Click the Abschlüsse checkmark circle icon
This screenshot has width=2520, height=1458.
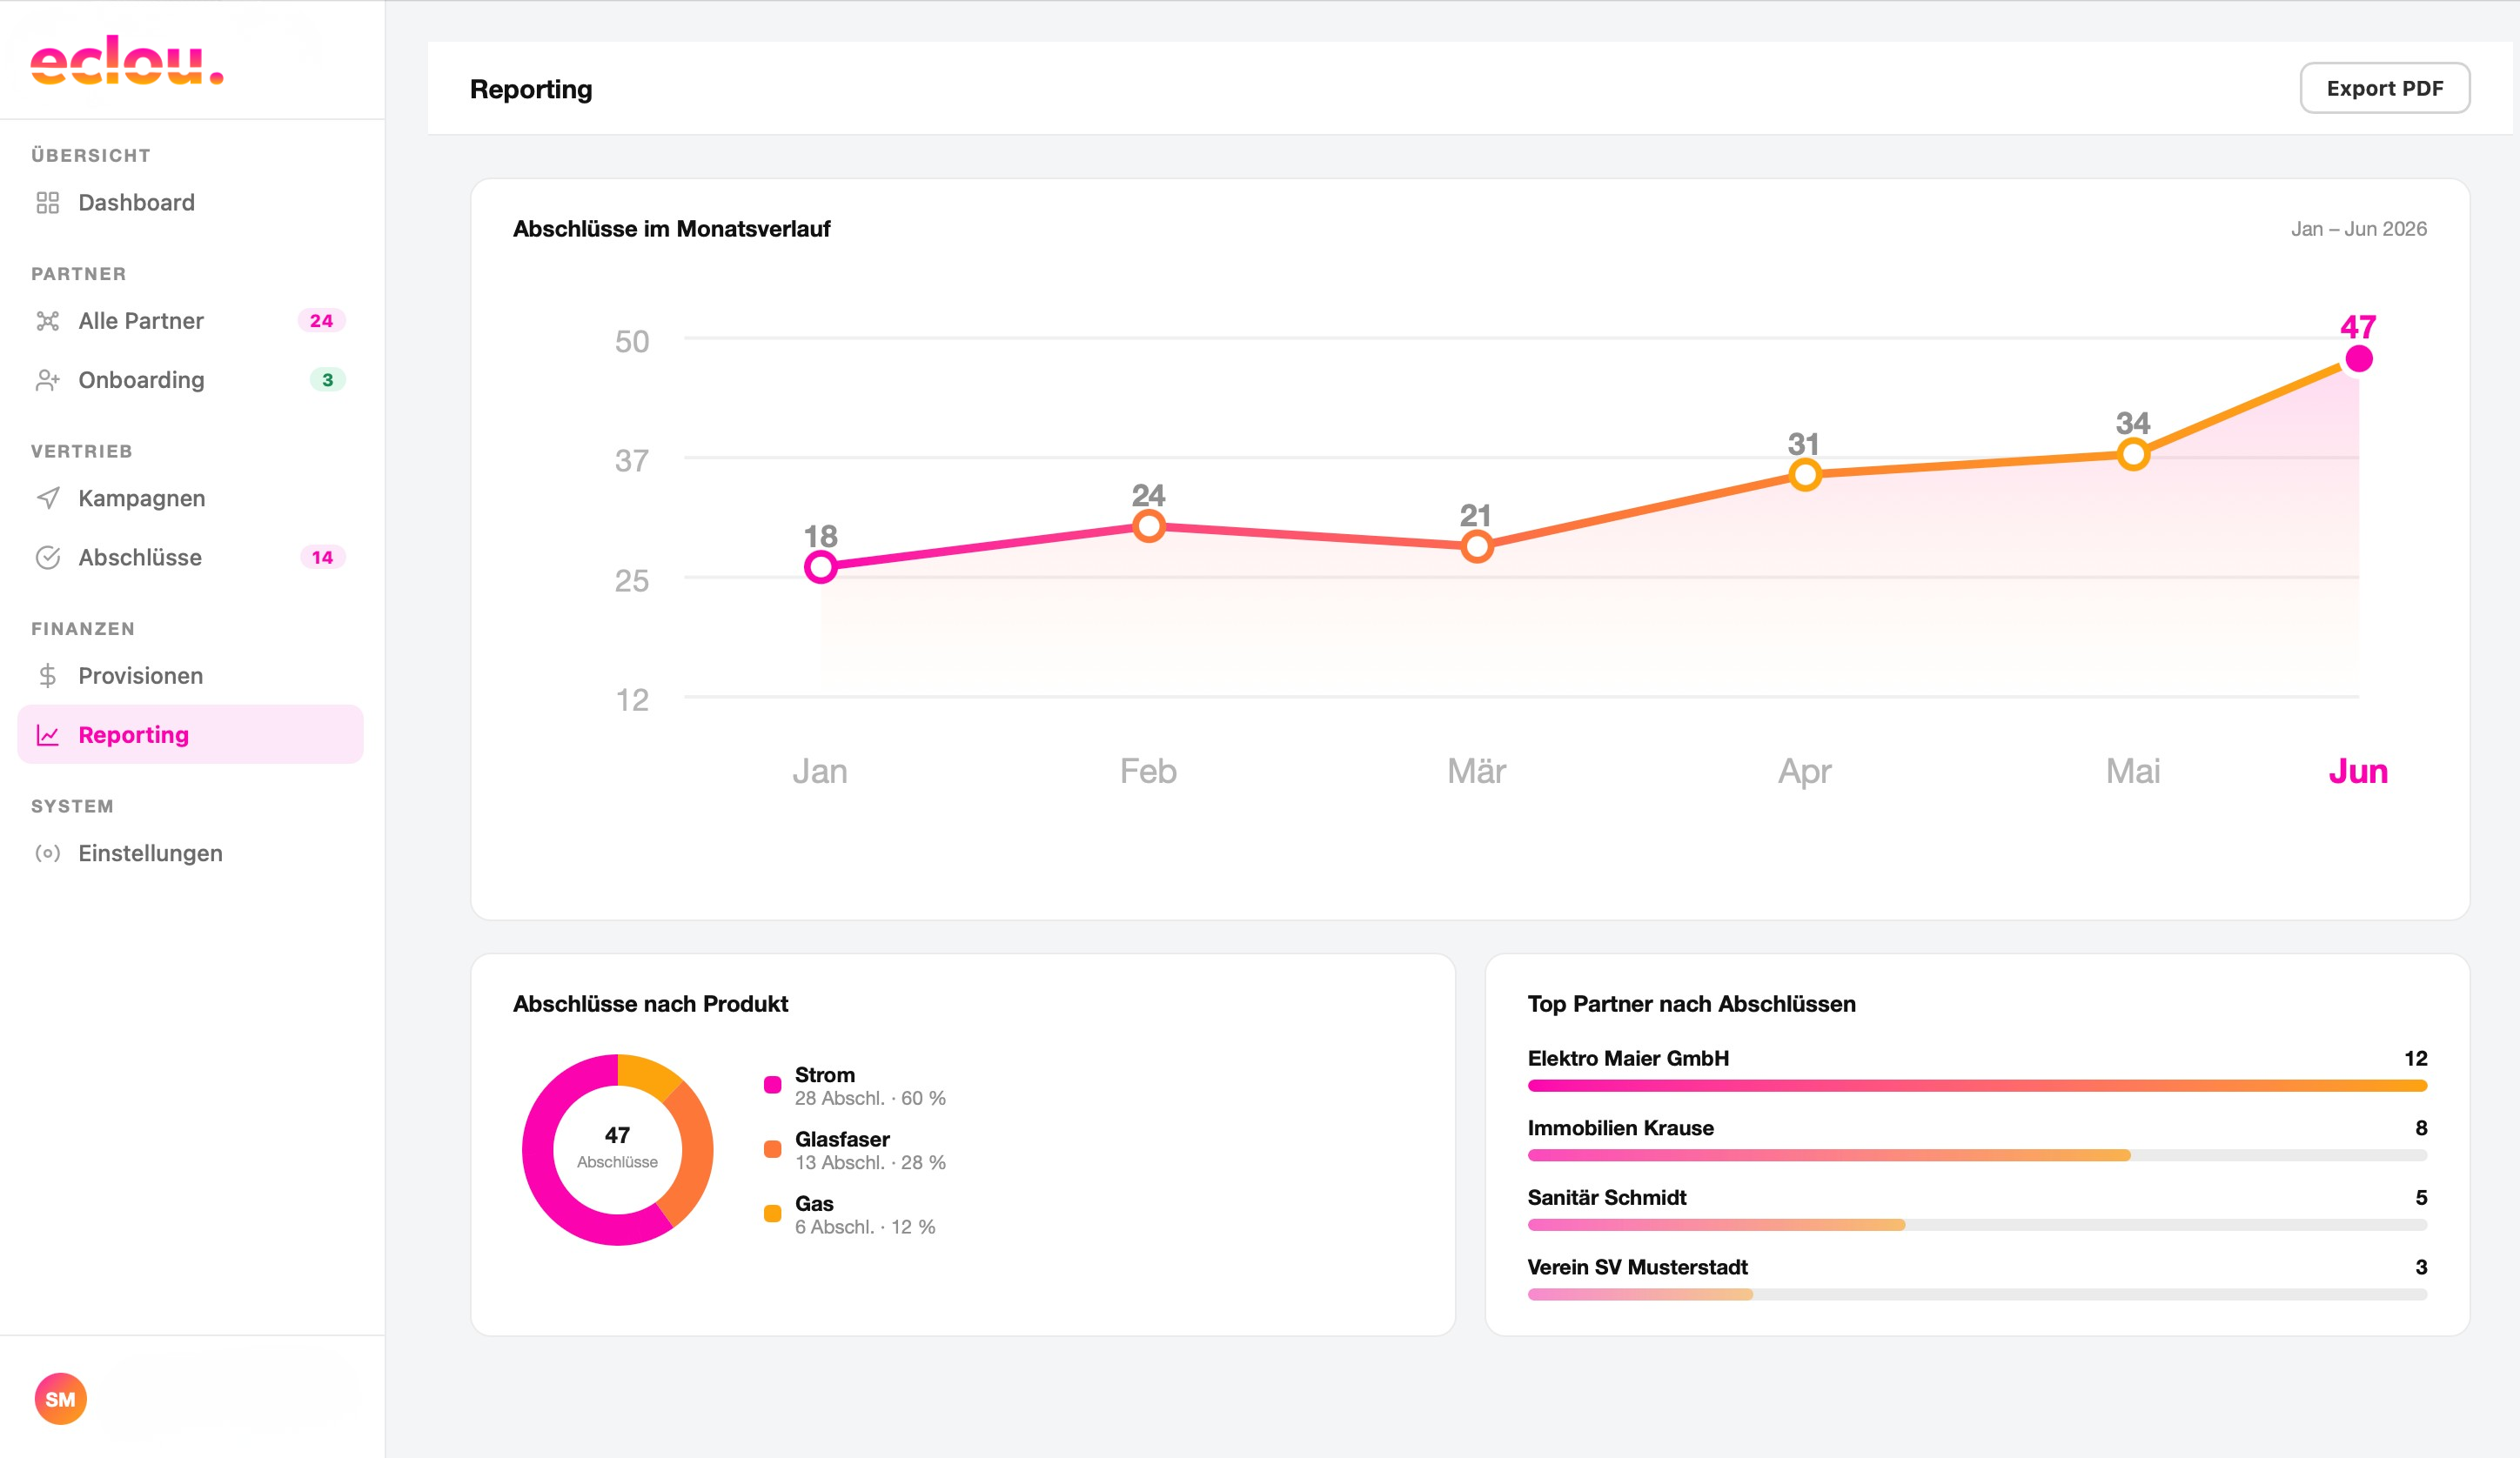47,557
